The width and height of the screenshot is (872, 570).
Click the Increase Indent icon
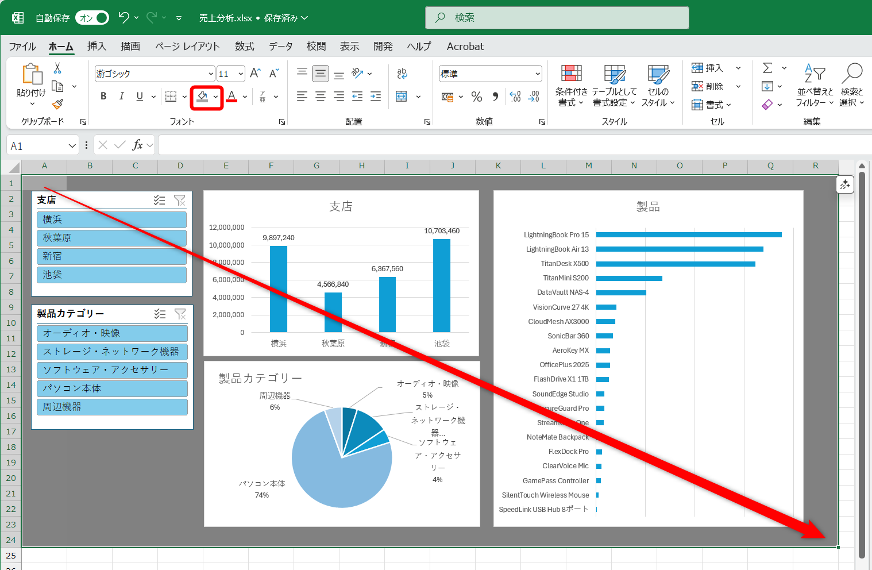point(376,97)
